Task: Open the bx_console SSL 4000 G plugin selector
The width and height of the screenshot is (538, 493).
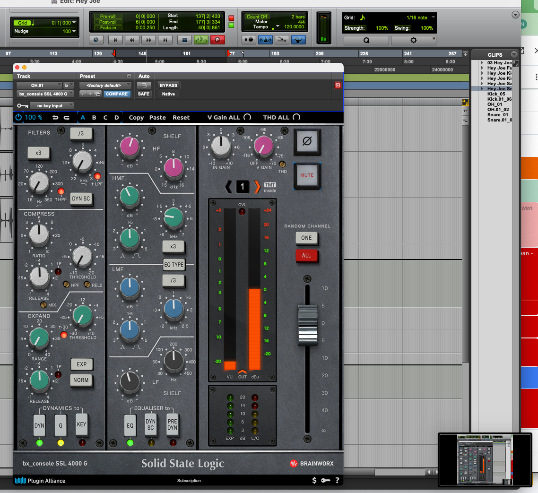Action: click(45, 94)
